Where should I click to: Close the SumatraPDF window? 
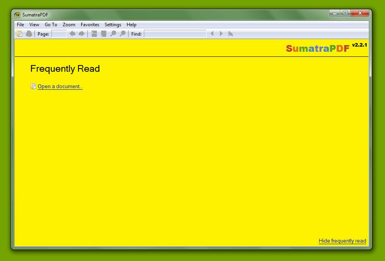360,13
